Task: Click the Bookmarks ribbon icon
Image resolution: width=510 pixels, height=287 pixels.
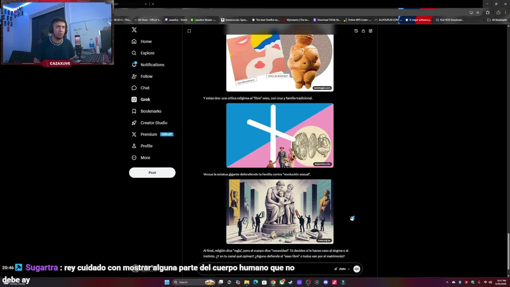Action: click(134, 111)
